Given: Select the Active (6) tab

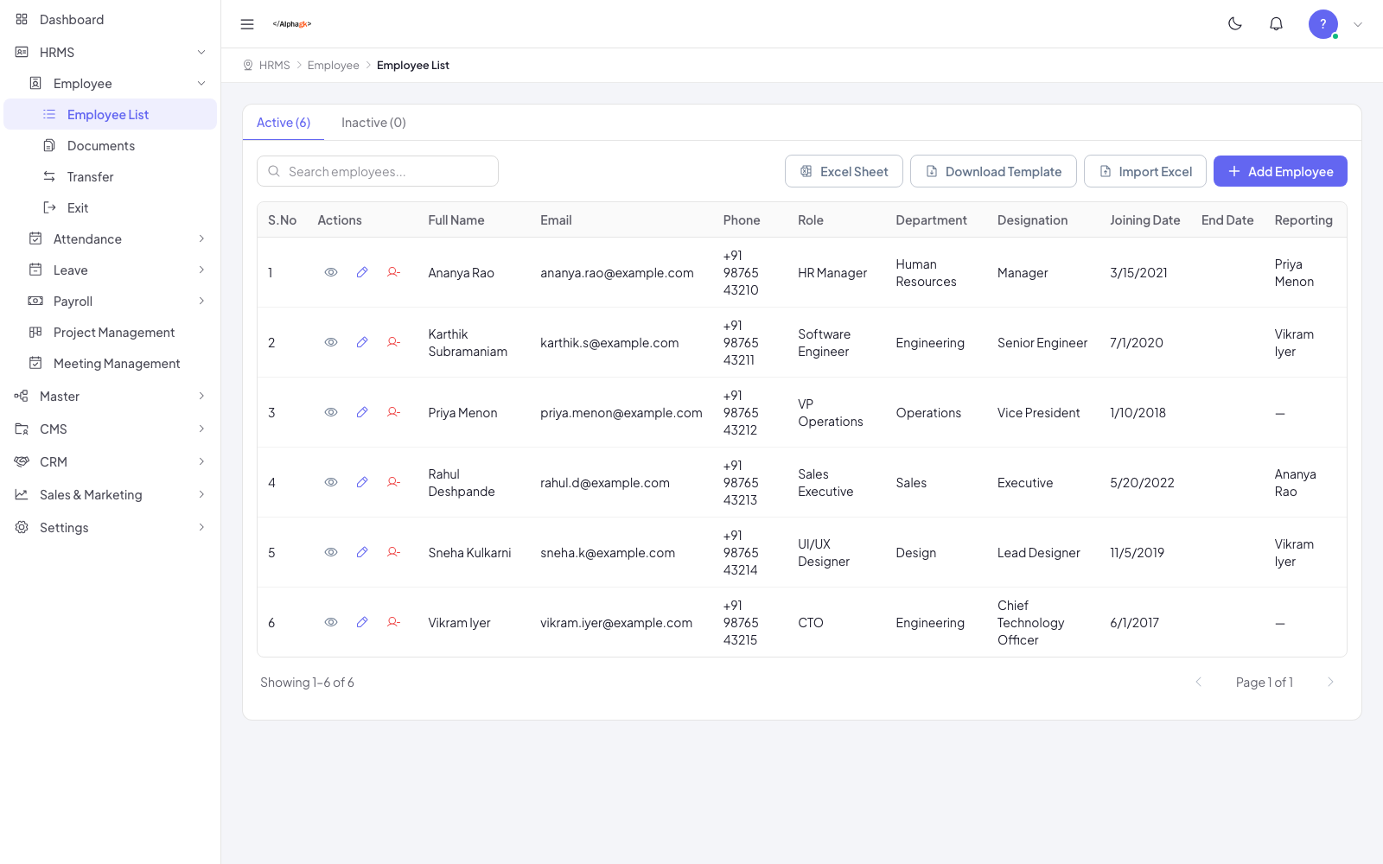Looking at the screenshot, I should click(x=284, y=123).
